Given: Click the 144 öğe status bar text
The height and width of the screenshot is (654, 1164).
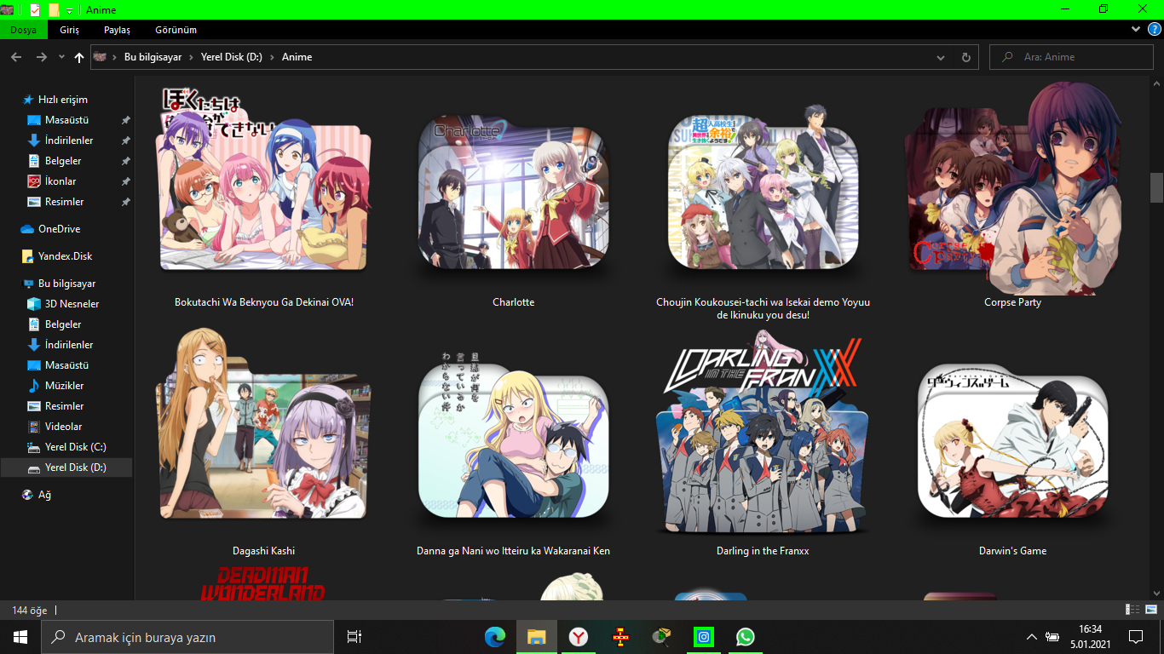Looking at the screenshot, I should click(x=30, y=611).
